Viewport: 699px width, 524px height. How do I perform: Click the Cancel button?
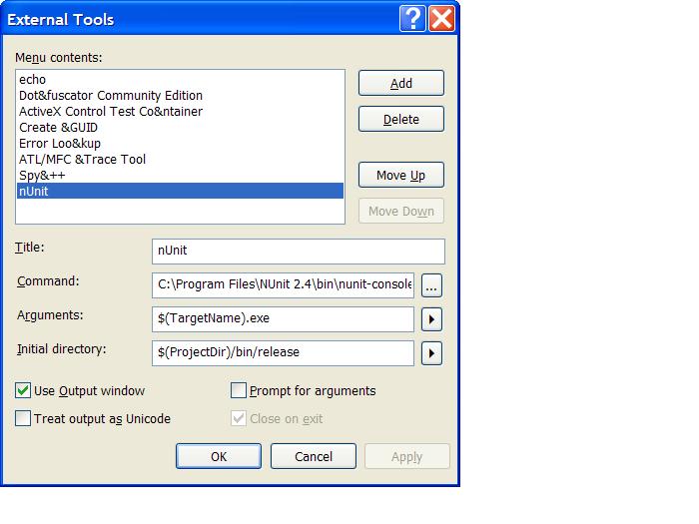tap(314, 456)
